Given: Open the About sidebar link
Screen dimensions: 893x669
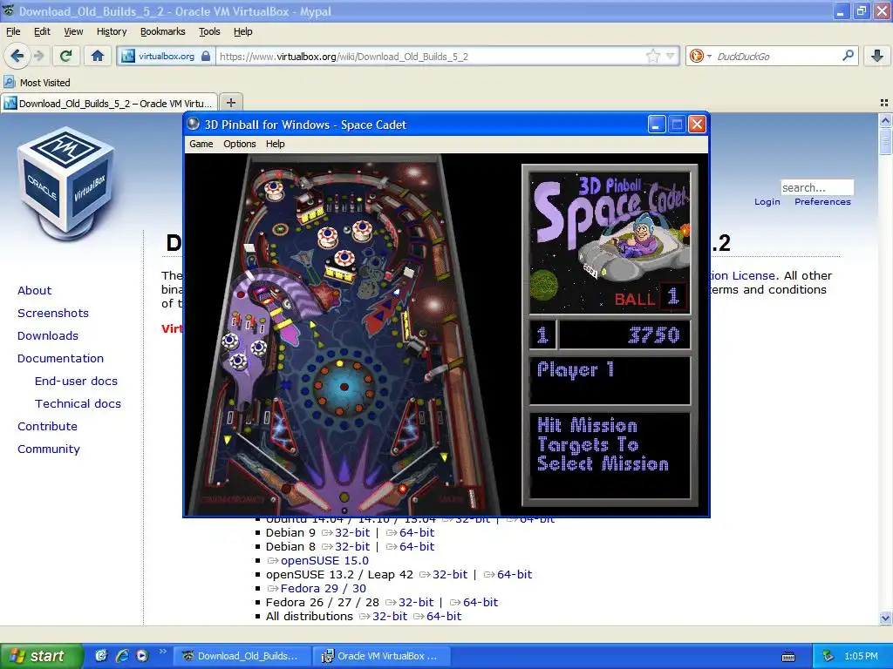Looking at the screenshot, I should pyautogui.click(x=34, y=290).
